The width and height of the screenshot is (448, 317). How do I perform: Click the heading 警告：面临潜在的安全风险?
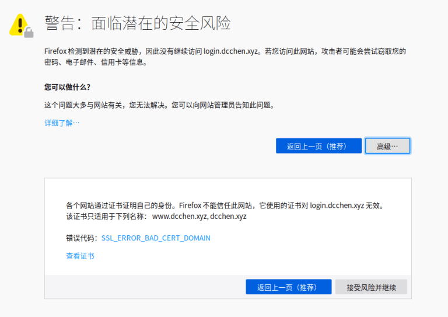click(138, 23)
